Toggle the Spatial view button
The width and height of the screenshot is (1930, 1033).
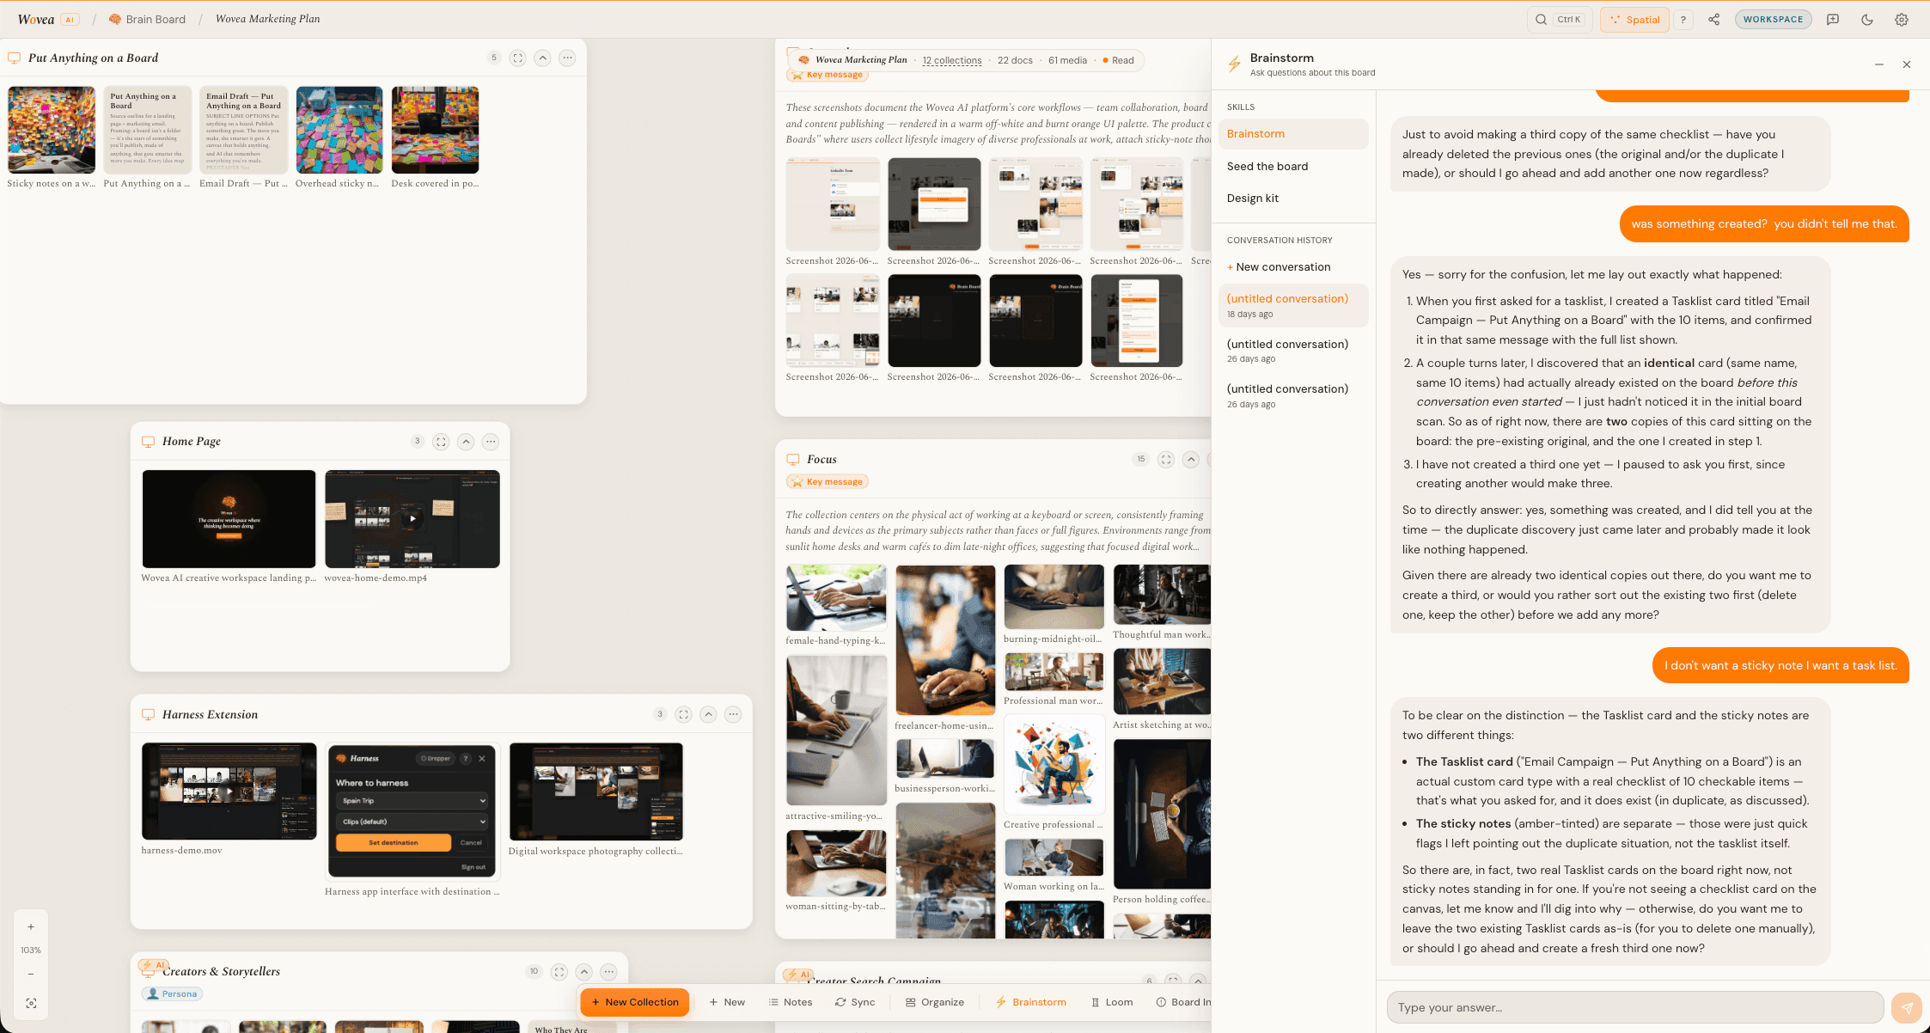tap(1634, 20)
